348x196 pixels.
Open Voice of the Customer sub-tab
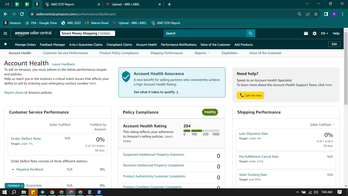pos(265,53)
